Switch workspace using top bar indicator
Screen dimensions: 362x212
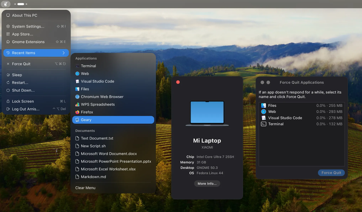coord(21,4)
